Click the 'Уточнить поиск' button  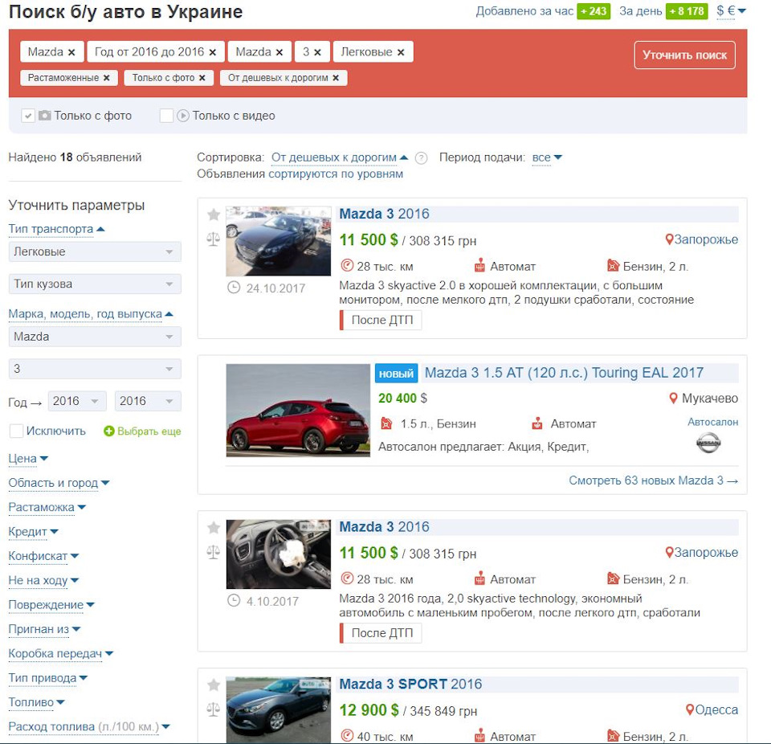click(684, 55)
